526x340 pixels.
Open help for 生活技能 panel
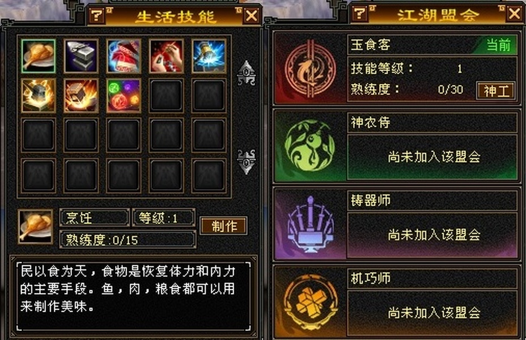(x=96, y=16)
